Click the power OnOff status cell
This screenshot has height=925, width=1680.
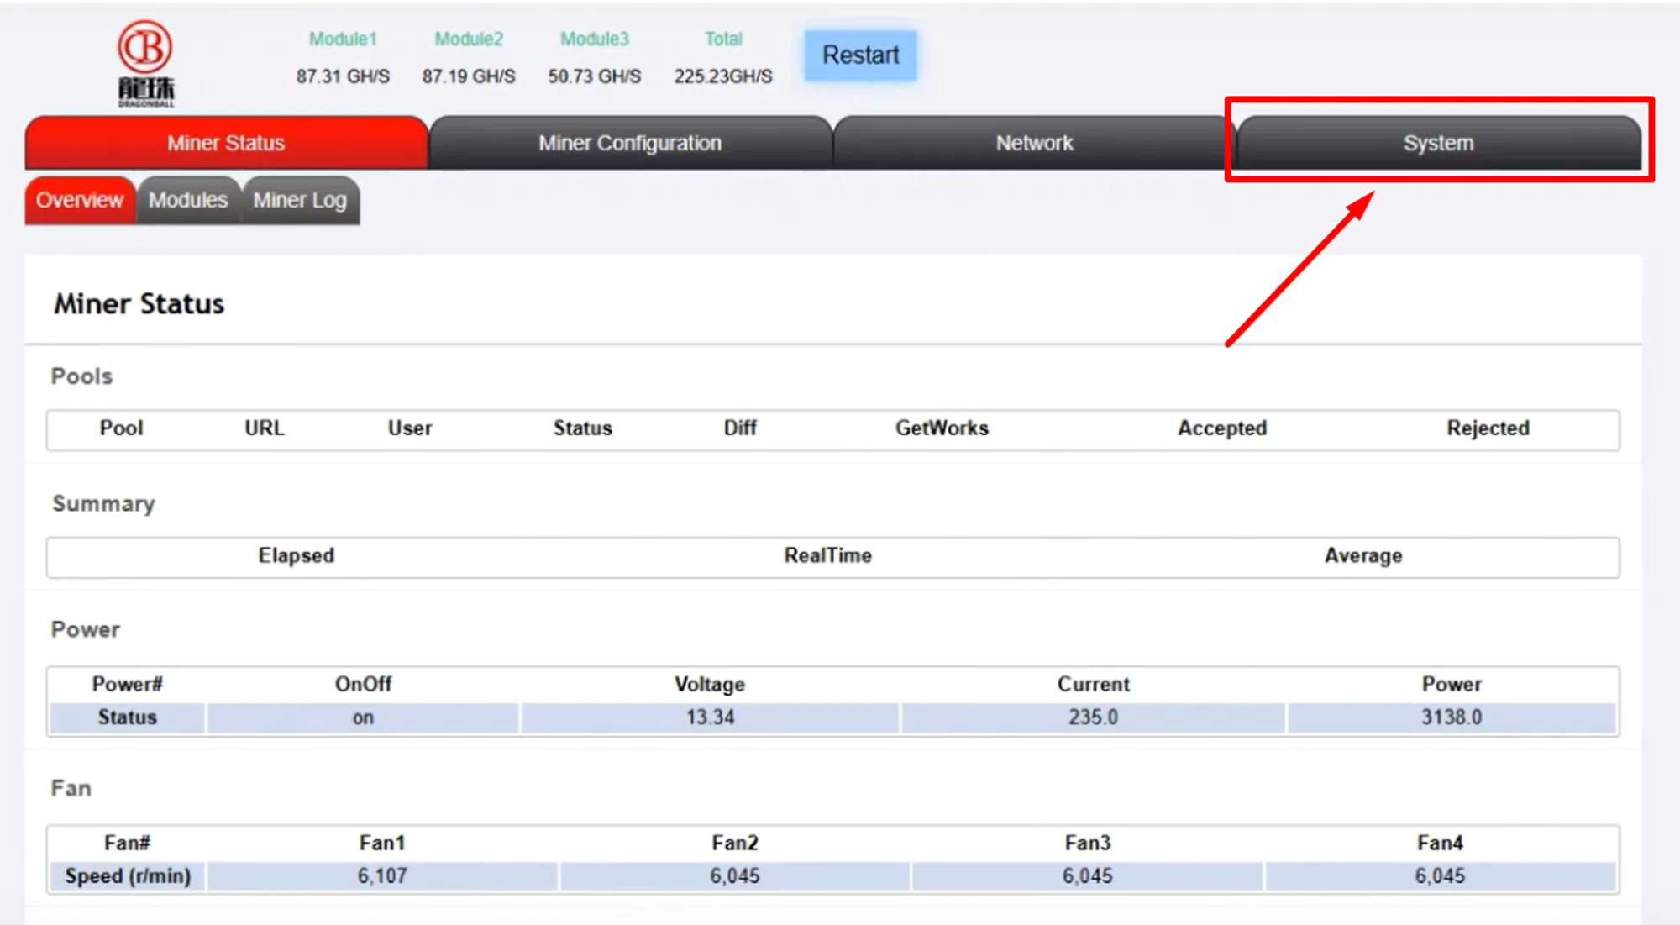coord(363,718)
